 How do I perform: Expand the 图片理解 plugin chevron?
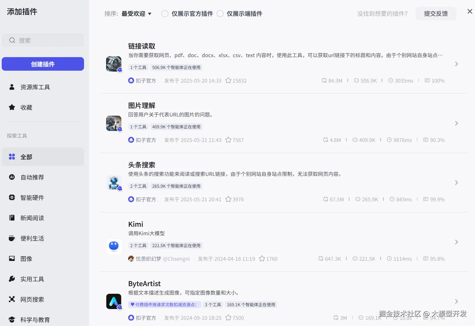456,123
